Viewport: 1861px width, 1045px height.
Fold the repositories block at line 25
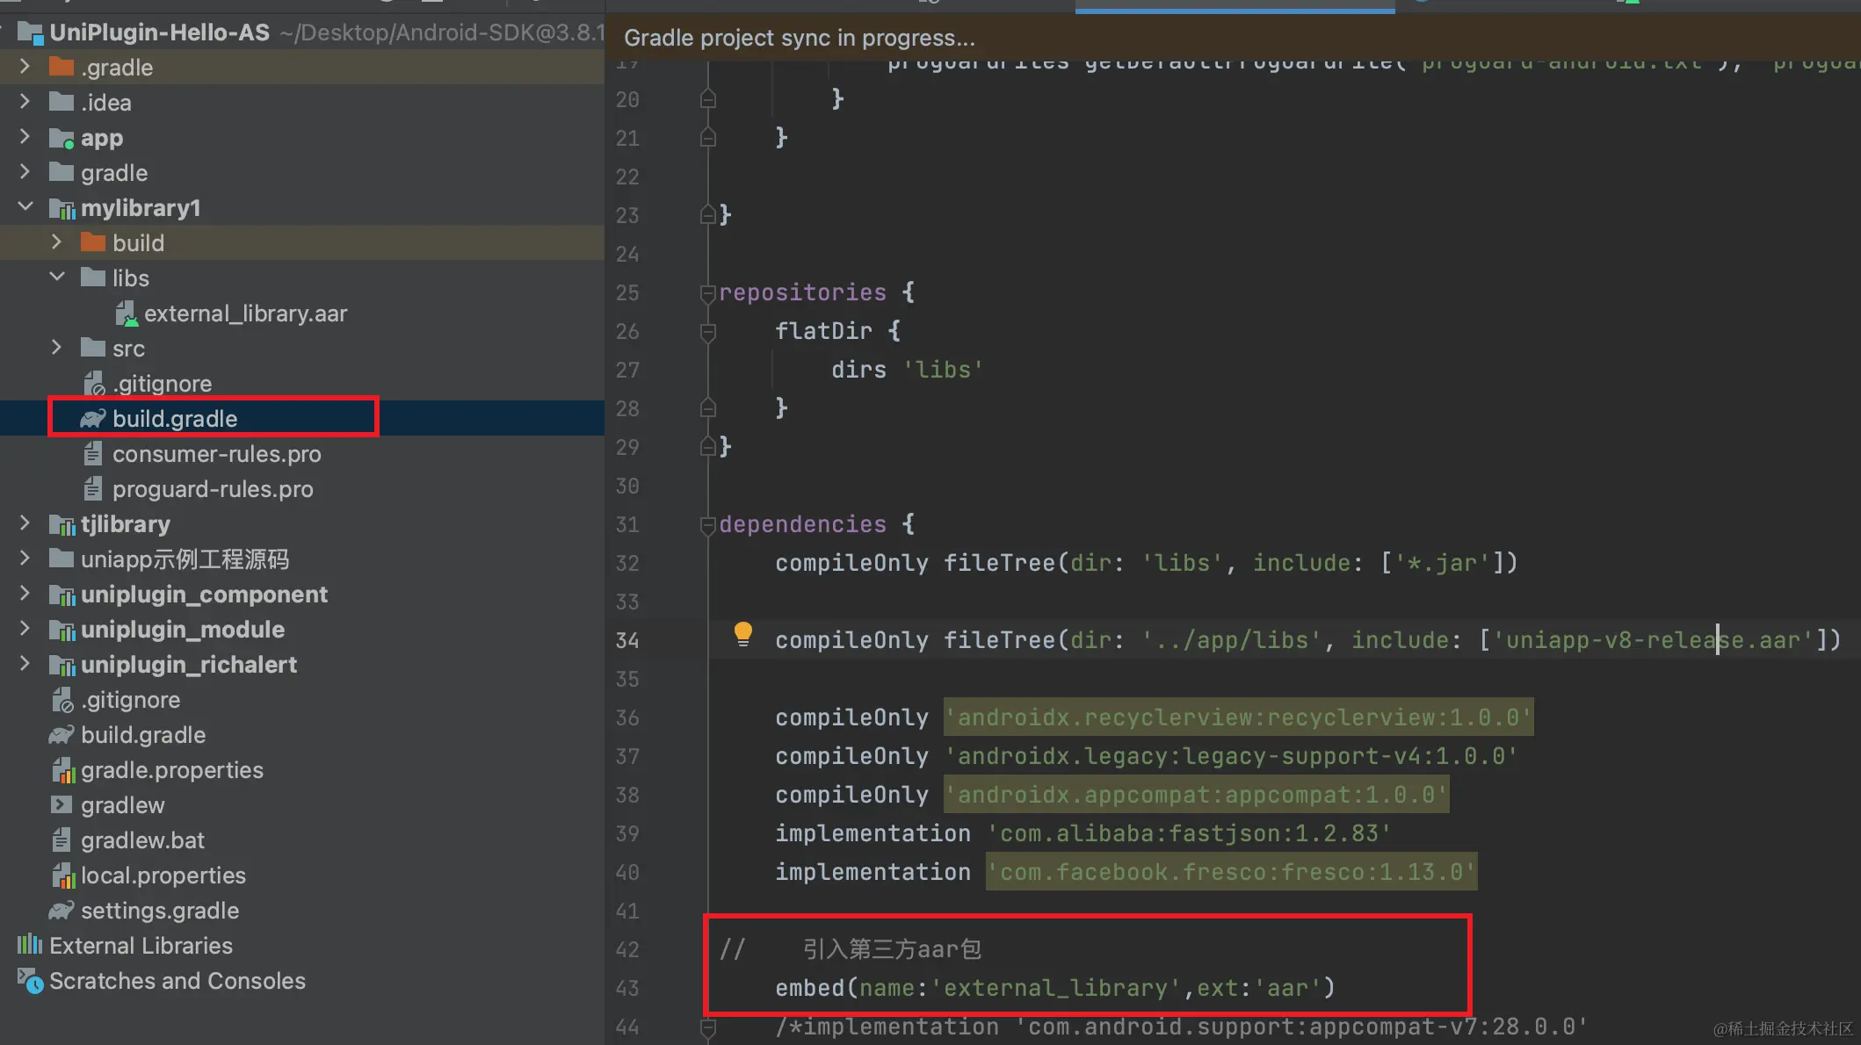[707, 293]
